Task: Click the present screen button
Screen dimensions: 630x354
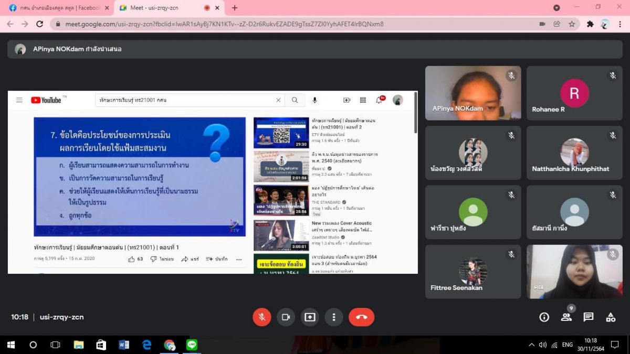Action: [x=310, y=317]
